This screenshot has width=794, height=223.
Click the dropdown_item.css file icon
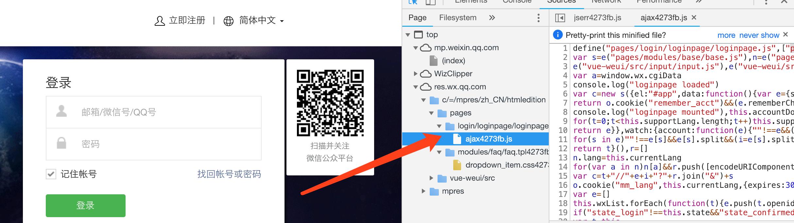coord(457,165)
